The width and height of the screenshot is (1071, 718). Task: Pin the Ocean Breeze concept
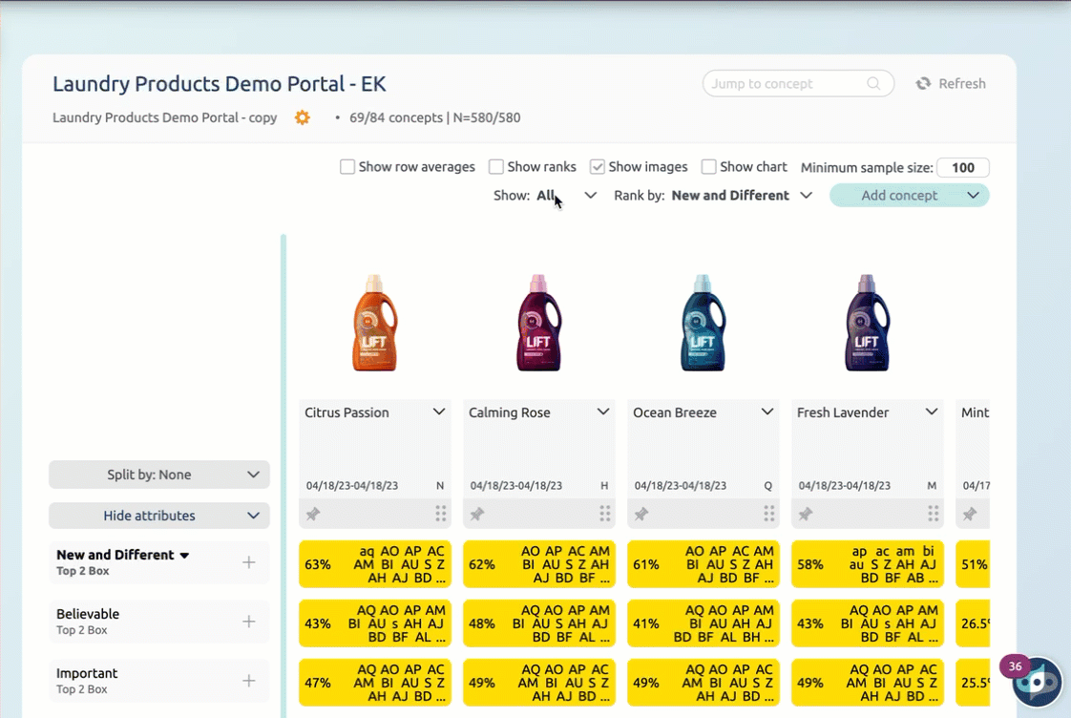click(x=641, y=515)
